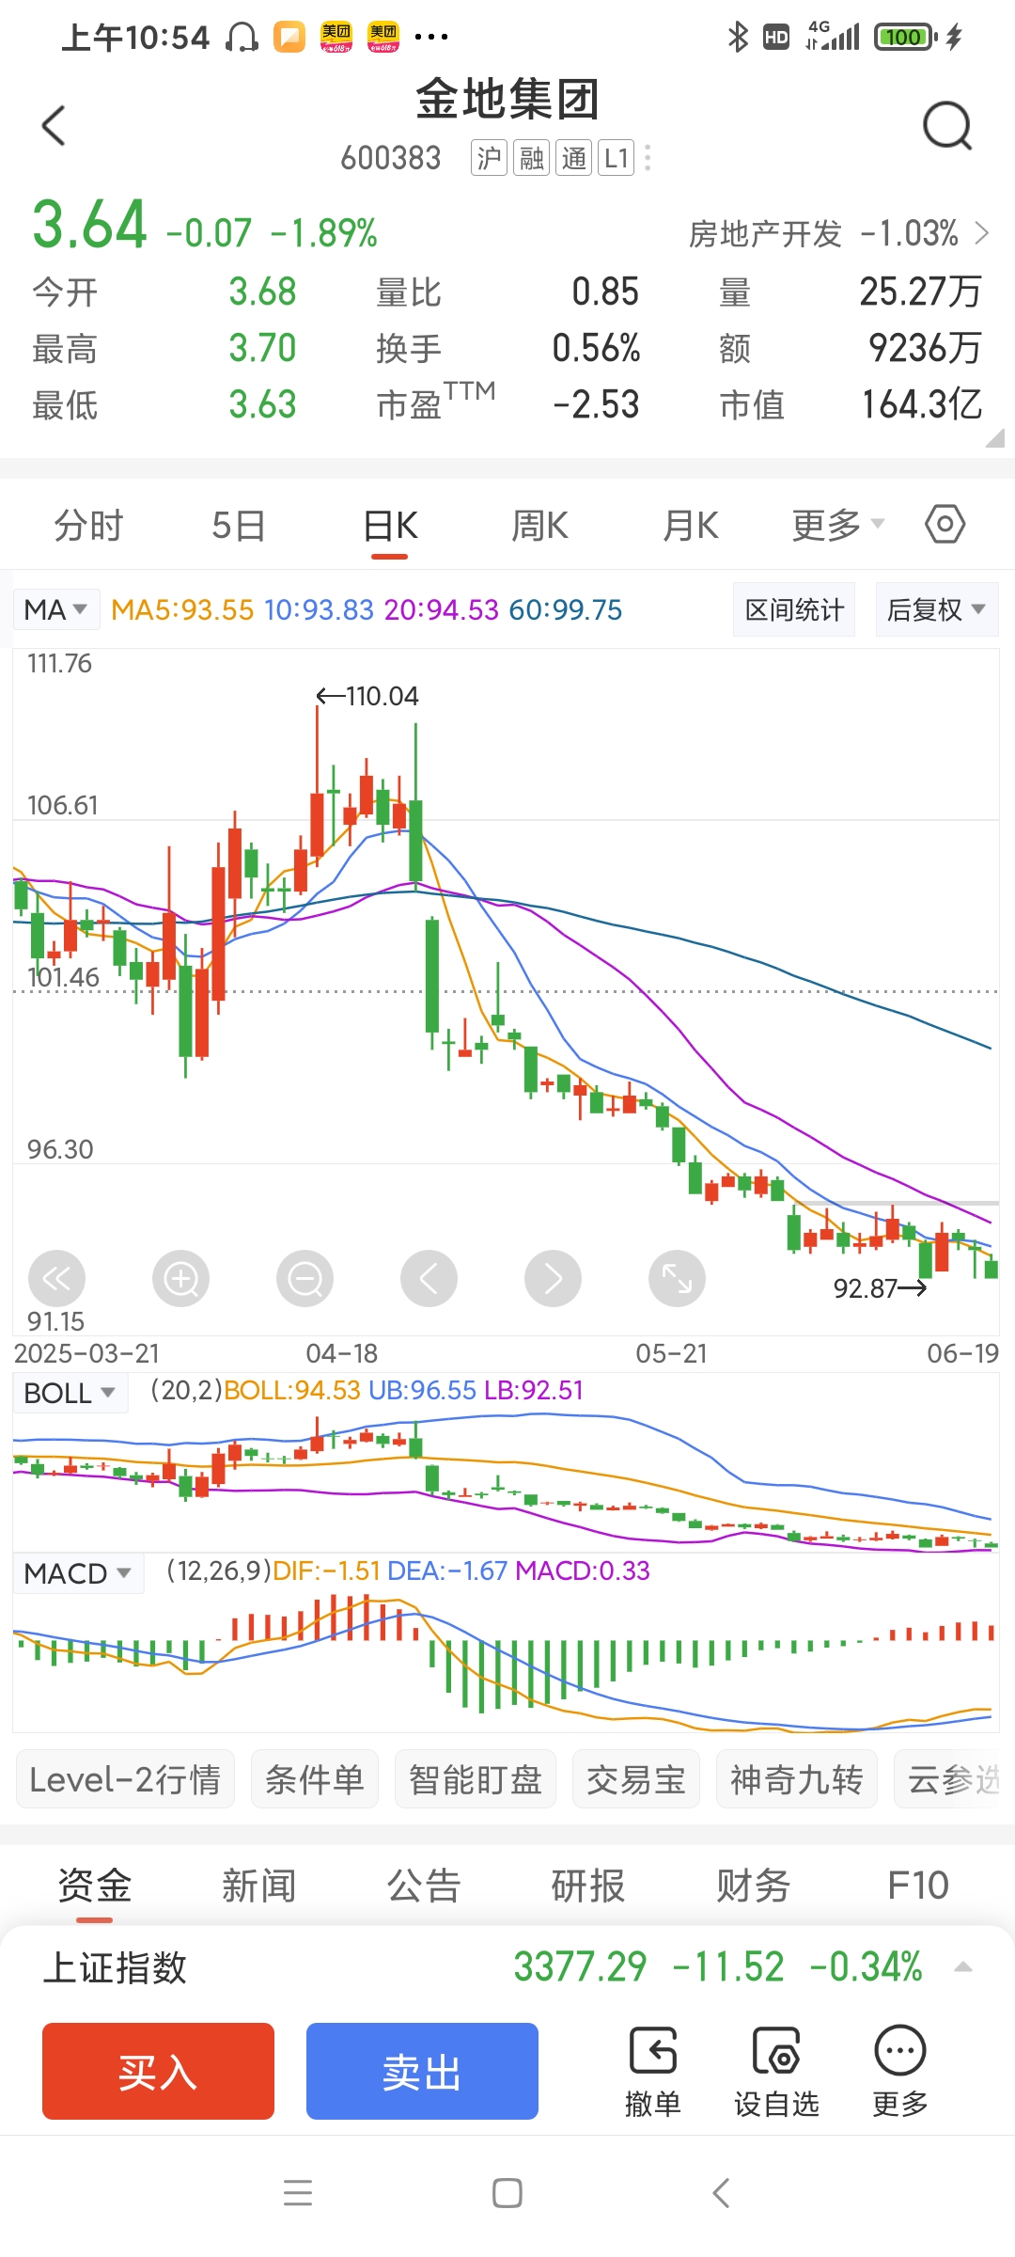The width and height of the screenshot is (1015, 2257).
Task: Open the 新闻 tab
Action: tap(258, 1885)
